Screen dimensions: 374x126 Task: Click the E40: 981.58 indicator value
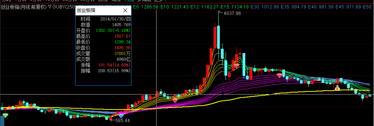click(x=321, y=7)
